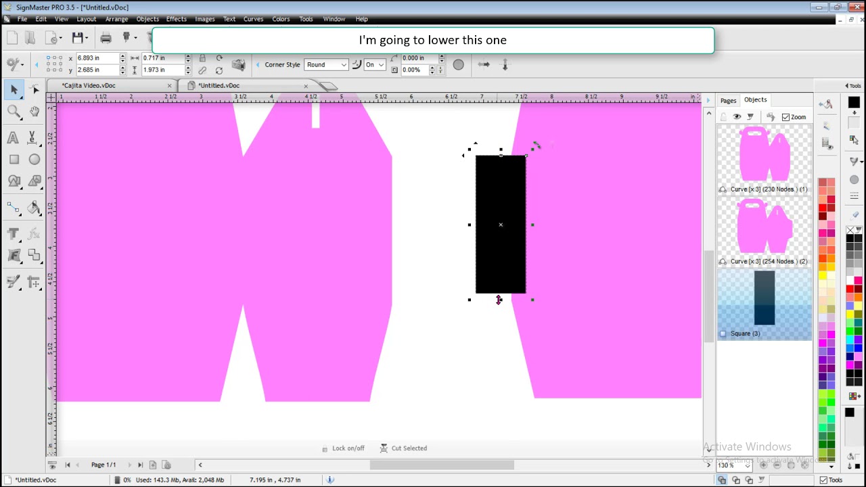
Task: Choose the magnifier Zoom tool
Action: (14, 112)
